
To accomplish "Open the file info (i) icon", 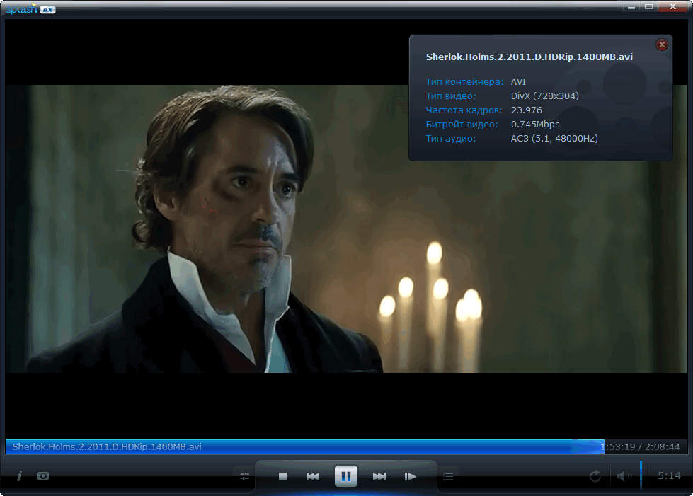I will pyautogui.click(x=19, y=476).
